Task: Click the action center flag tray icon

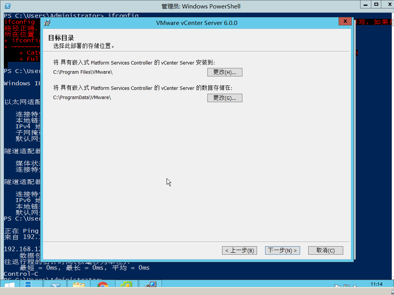Action: pyautogui.click(x=337, y=285)
